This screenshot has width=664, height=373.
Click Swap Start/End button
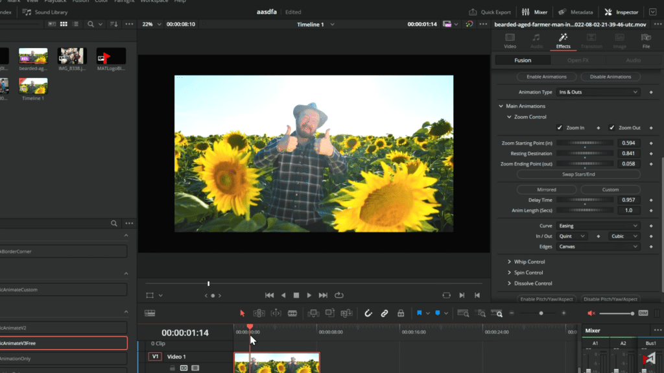[x=578, y=174]
